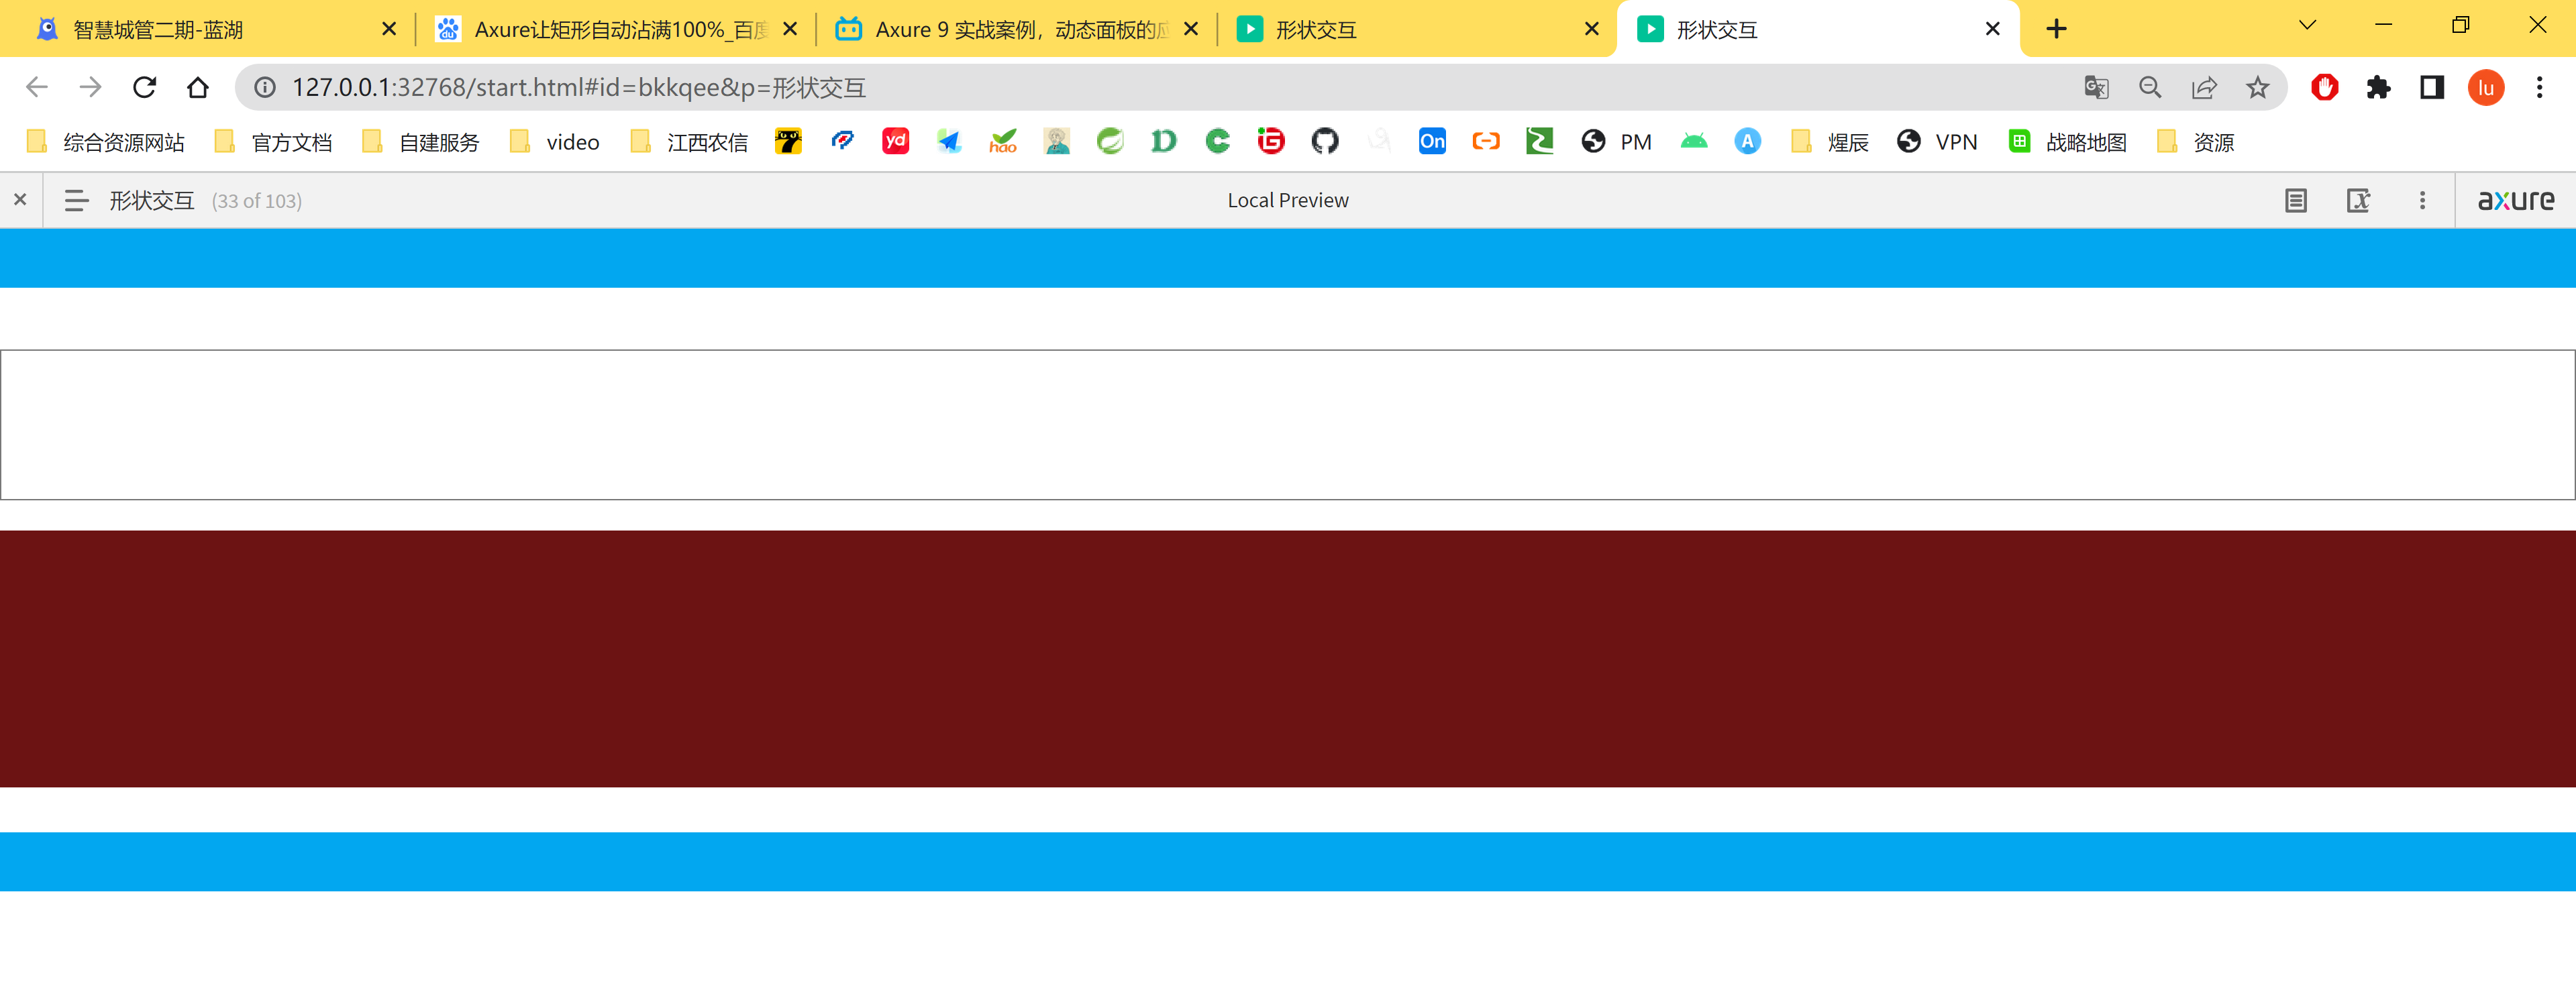Reload the current page
This screenshot has width=2576, height=998.
pyautogui.click(x=145, y=88)
